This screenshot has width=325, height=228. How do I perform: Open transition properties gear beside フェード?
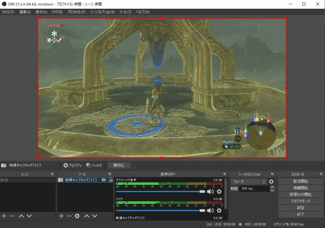(x=271, y=182)
